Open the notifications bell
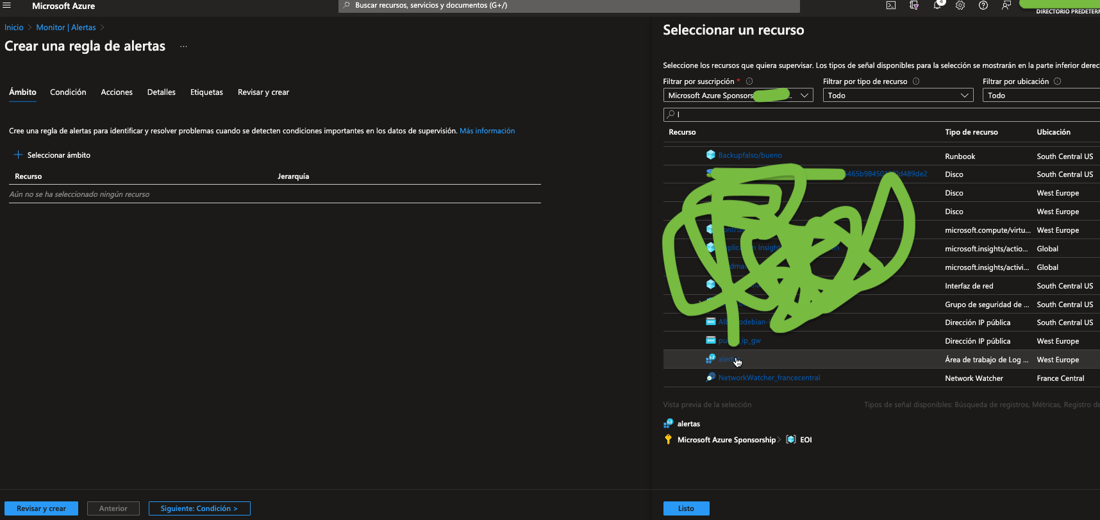This screenshot has width=1100, height=520. click(x=937, y=6)
